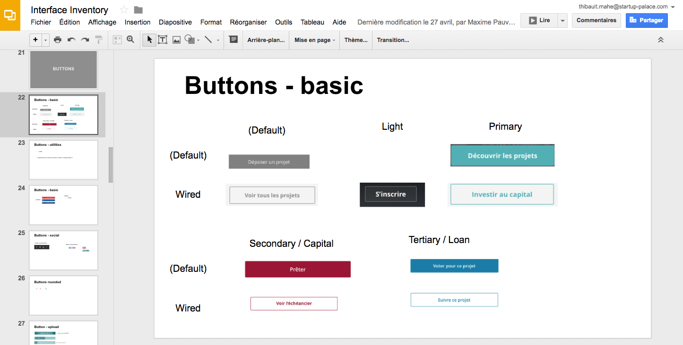Open the Réorganiser menu

point(248,22)
